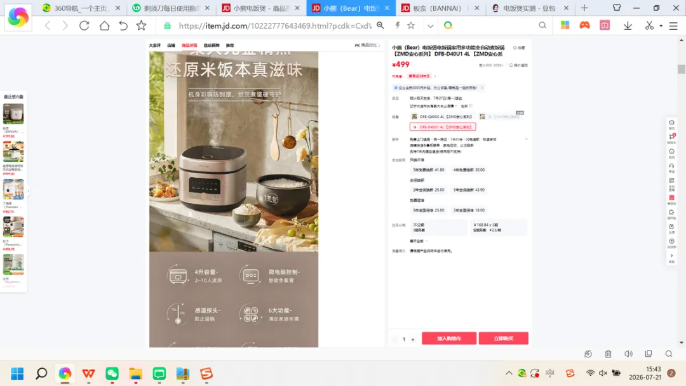Viewport: 686px width, 386px height.
Task: Click the lightning speed-mode icon
Action: click(x=397, y=25)
